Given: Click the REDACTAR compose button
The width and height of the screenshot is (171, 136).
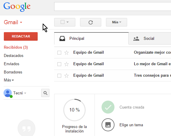Looking at the screenshot, I should tap(21, 36).
